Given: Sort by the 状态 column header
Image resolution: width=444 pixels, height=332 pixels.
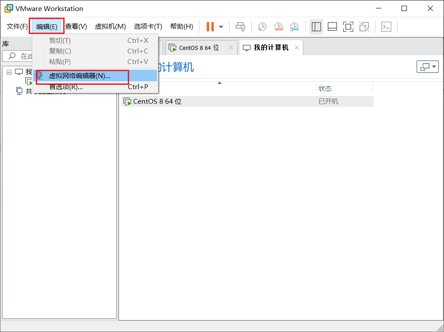Looking at the screenshot, I should (325, 88).
